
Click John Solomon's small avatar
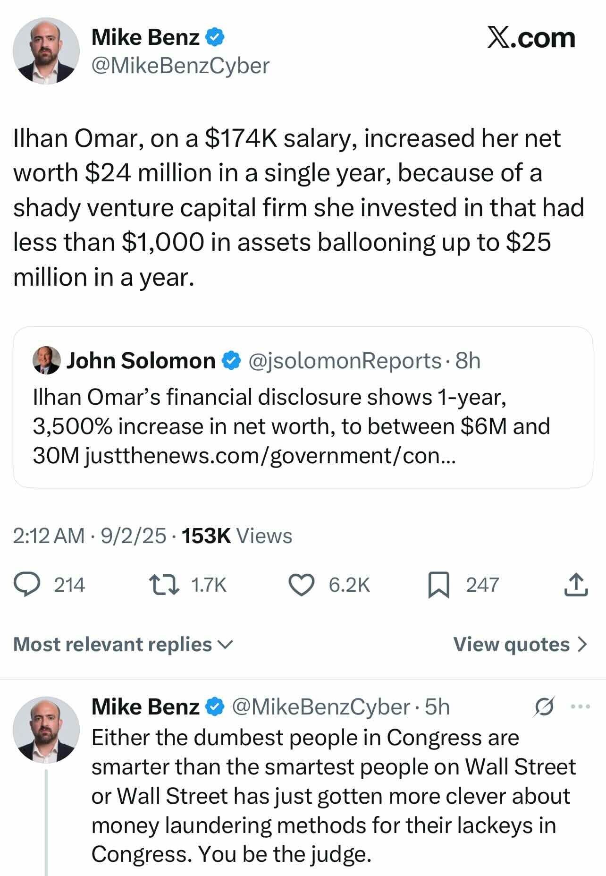(47, 361)
